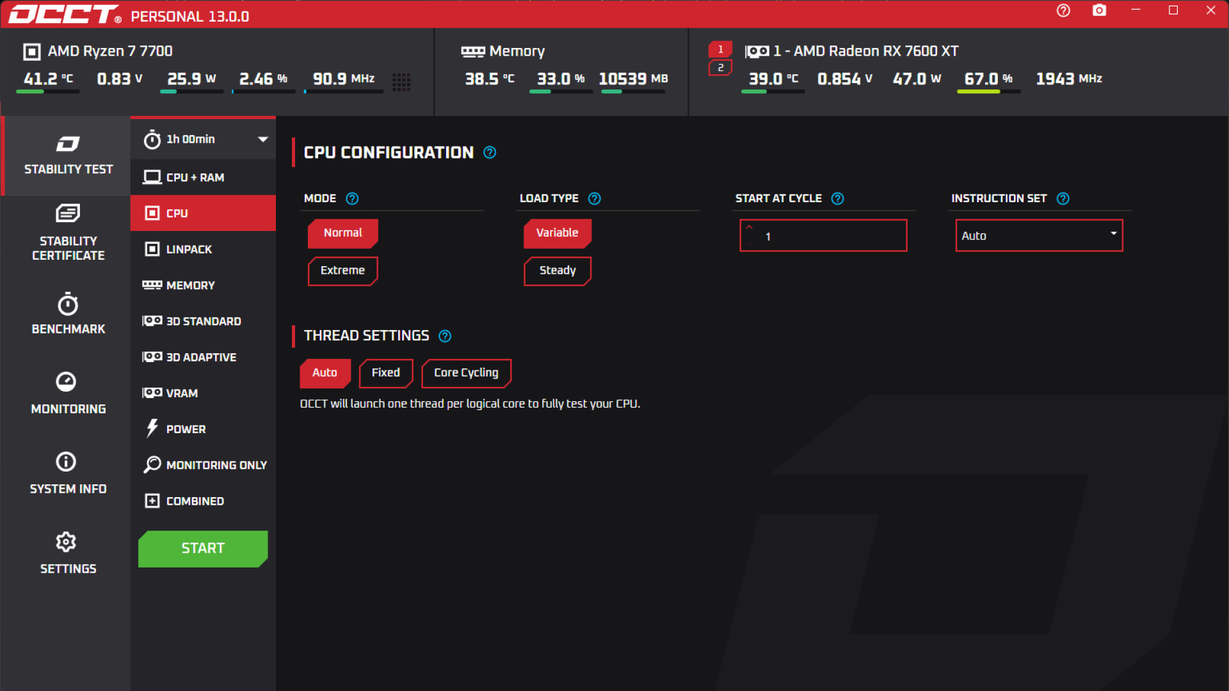Open the Stability Certificate section
Image resolution: width=1229 pixels, height=691 pixels.
(67, 232)
